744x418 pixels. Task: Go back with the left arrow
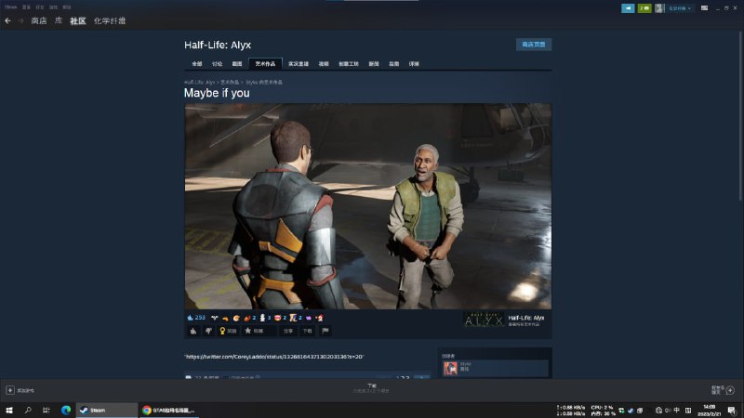pos(7,20)
